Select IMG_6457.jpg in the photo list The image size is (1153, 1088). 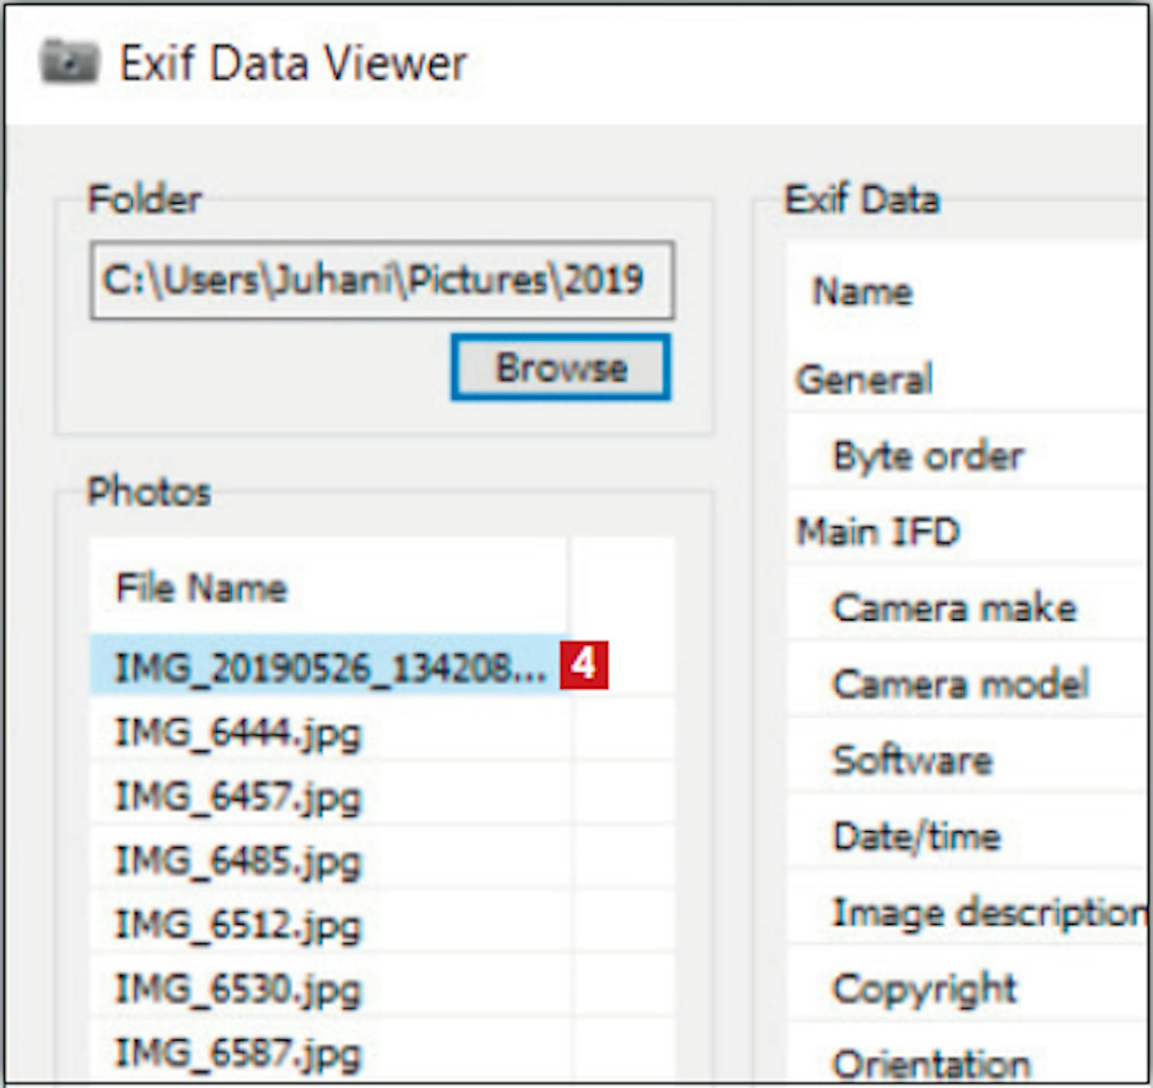tap(238, 797)
